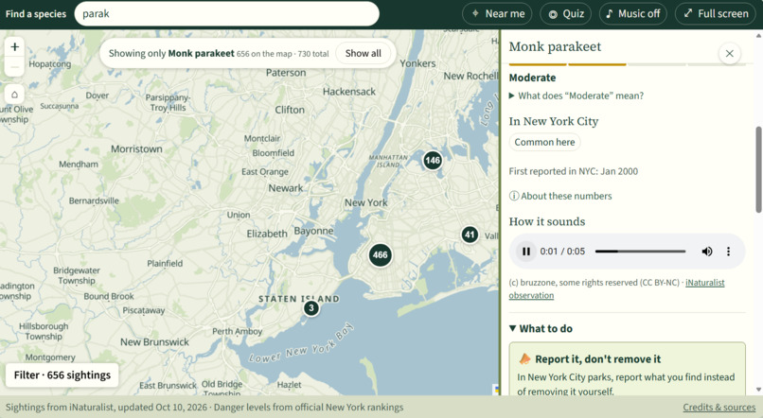763x418 pixels.
Task: Pause the parakeet sound clip
Action: click(x=526, y=252)
